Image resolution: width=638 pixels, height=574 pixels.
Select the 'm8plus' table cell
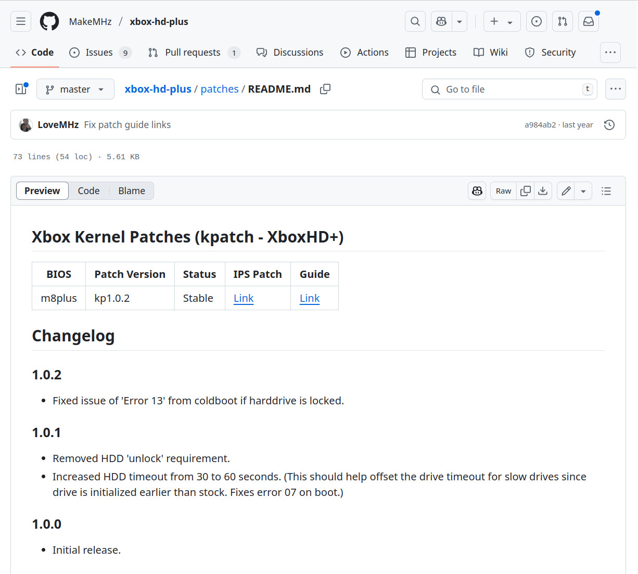pyautogui.click(x=59, y=298)
